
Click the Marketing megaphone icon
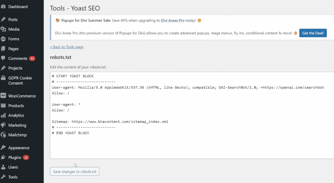[x=3, y=125]
